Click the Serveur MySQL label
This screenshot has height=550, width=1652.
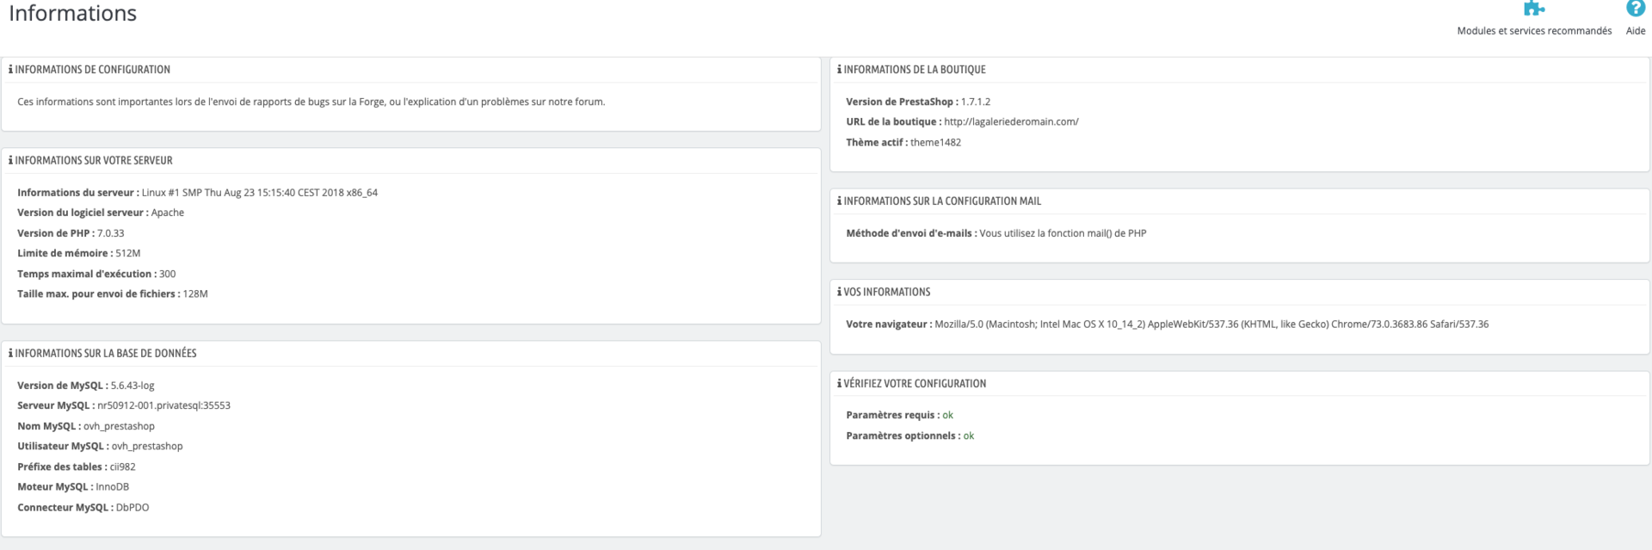click(x=56, y=405)
